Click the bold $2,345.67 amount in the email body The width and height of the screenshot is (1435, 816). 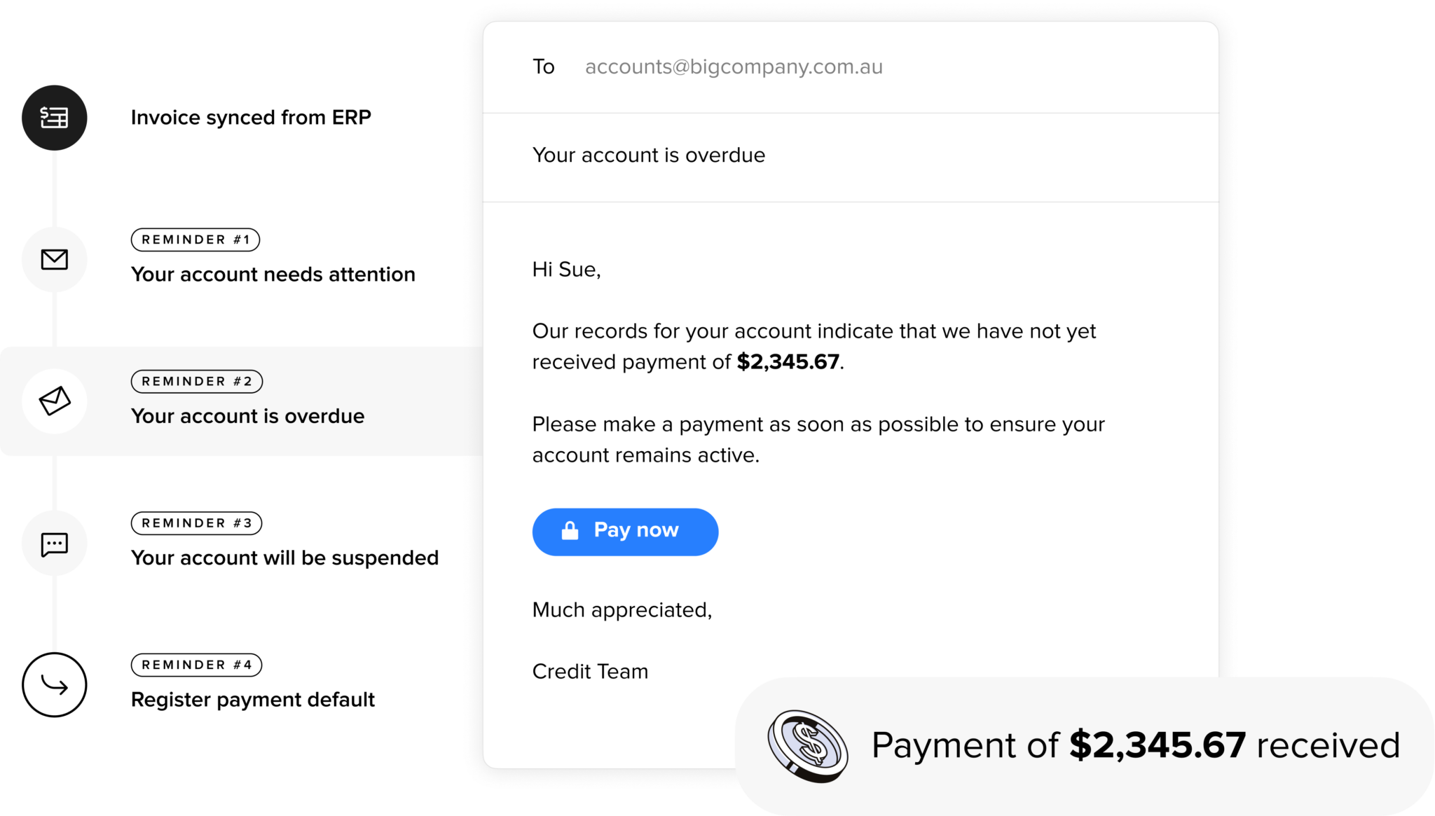[x=788, y=362]
